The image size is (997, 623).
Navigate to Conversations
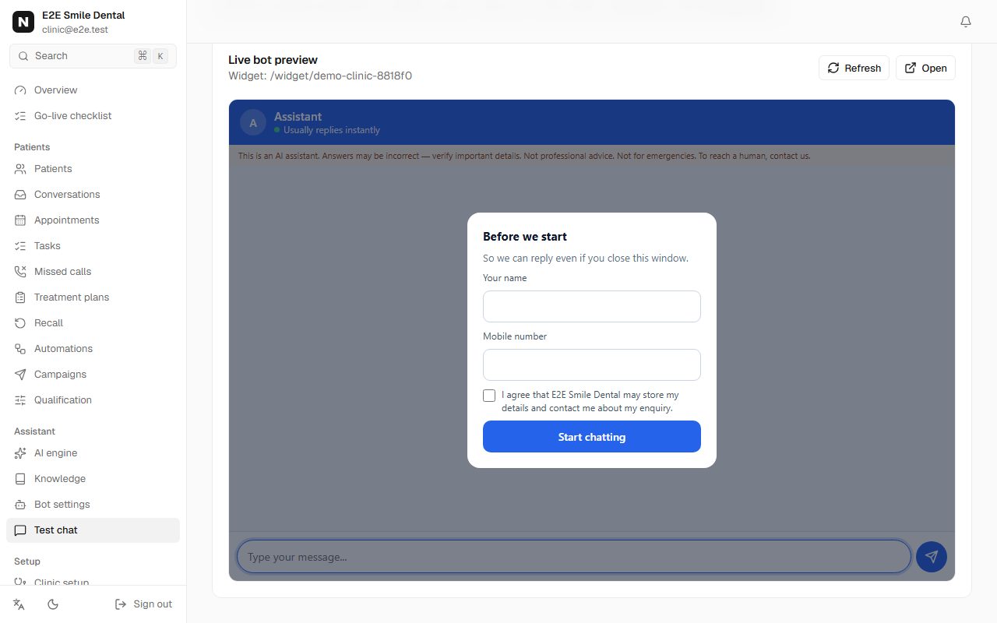pos(93,195)
